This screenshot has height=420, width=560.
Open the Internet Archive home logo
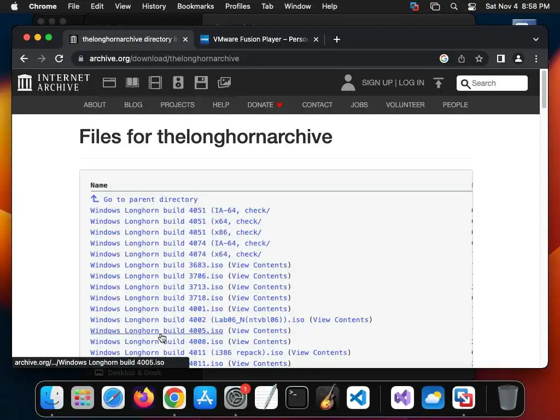(x=54, y=83)
